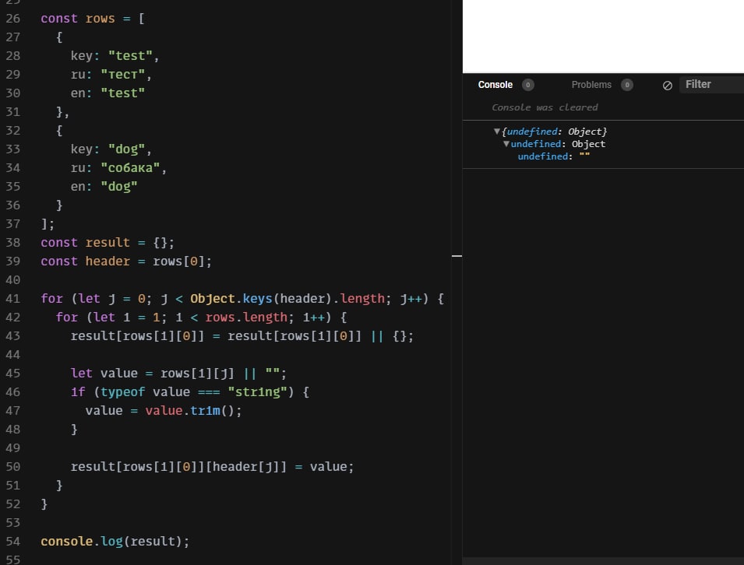This screenshot has height=565, width=744.
Task: Click the editor scrollbar position marker
Action: pos(457,256)
